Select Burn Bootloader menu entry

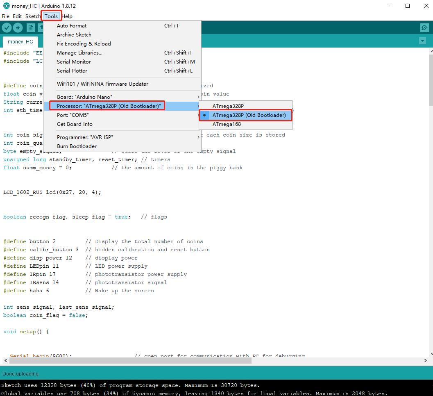click(122, 146)
